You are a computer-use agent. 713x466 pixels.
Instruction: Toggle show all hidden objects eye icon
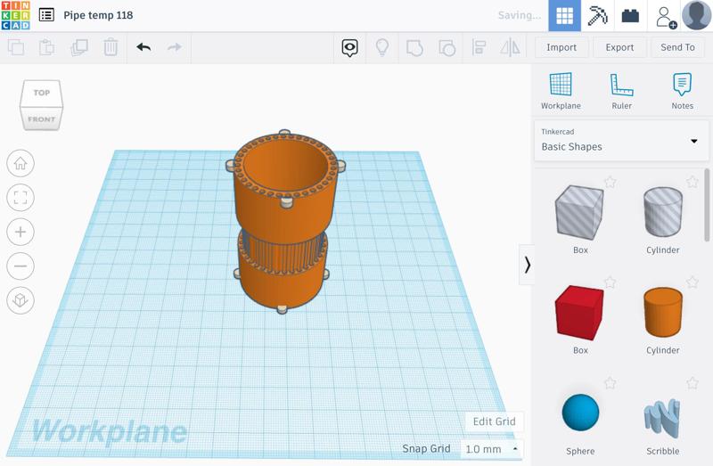(350, 47)
